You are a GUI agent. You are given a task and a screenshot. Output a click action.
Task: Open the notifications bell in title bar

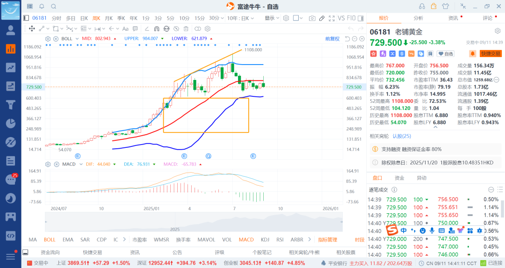click(42, 7)
